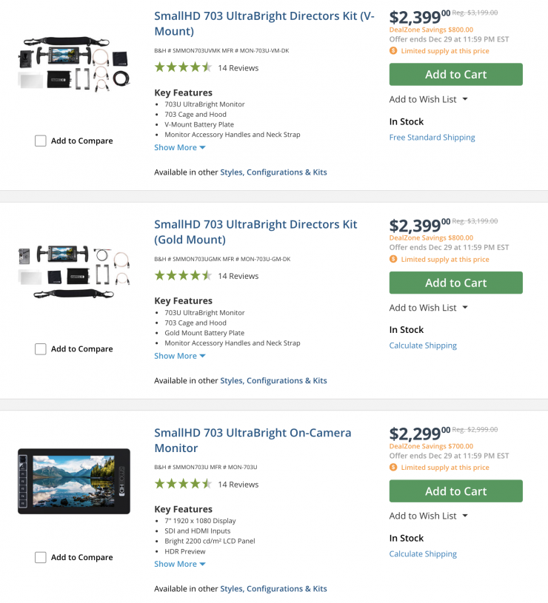The image size is (548, 603).
Task: Tick Add to Compare for the On-Camera Monitor
Action: coord(41,557)
